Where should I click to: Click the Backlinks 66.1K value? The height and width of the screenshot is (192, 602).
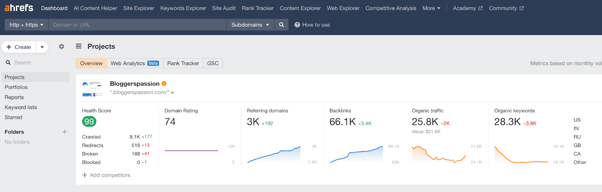(x=342, y=121)
